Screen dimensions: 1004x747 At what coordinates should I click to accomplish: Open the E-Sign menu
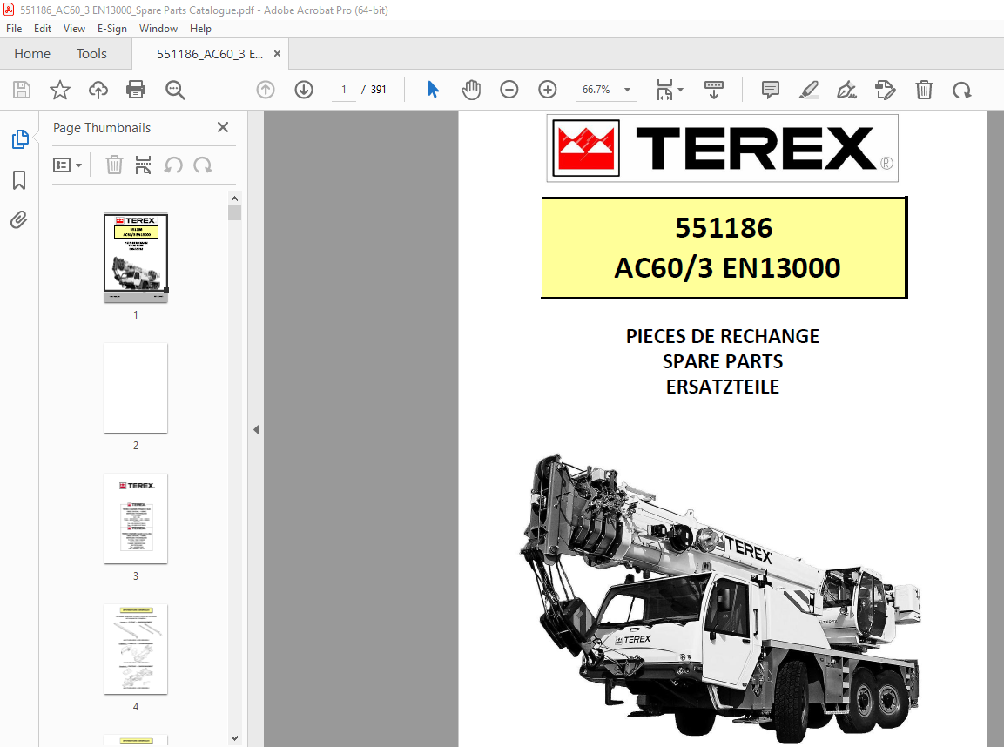[x=112, y=29]
